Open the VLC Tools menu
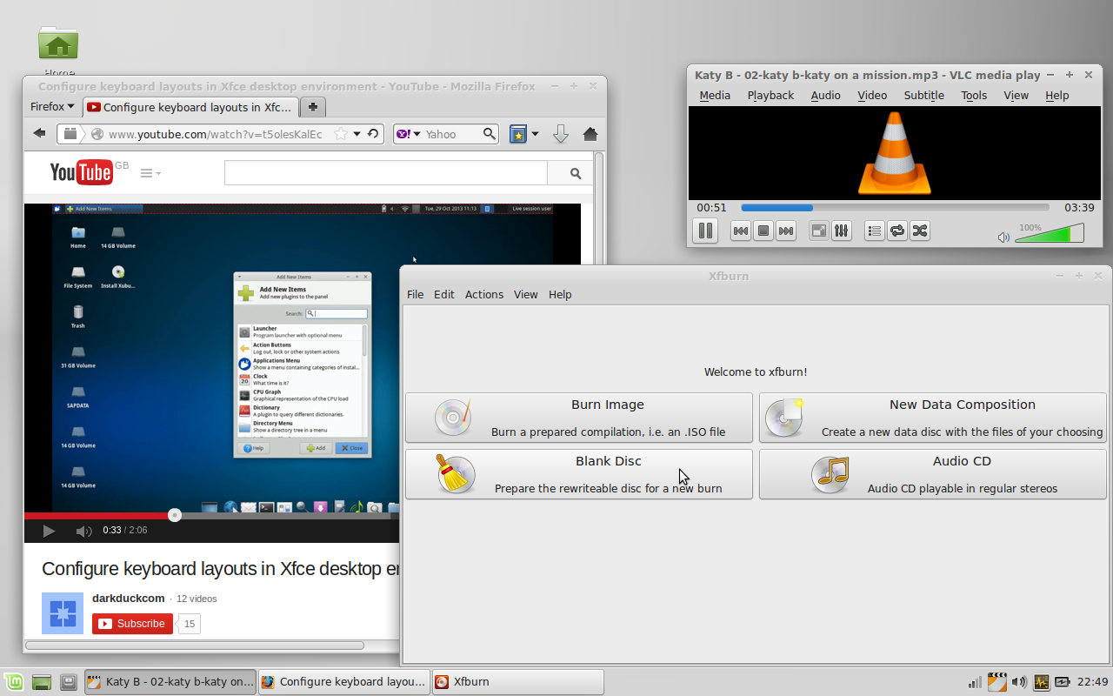This screenshot has height=696, width=1113. click(974, 96)
